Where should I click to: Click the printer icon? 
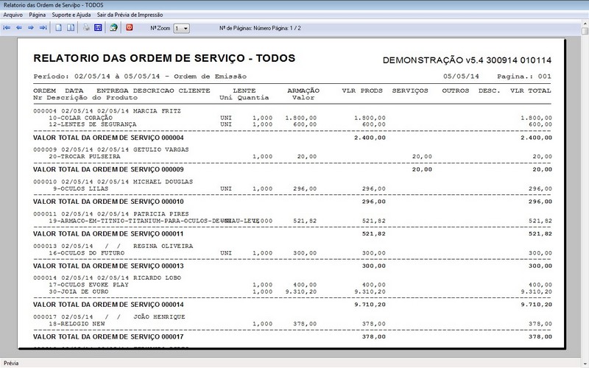point(85,28)
